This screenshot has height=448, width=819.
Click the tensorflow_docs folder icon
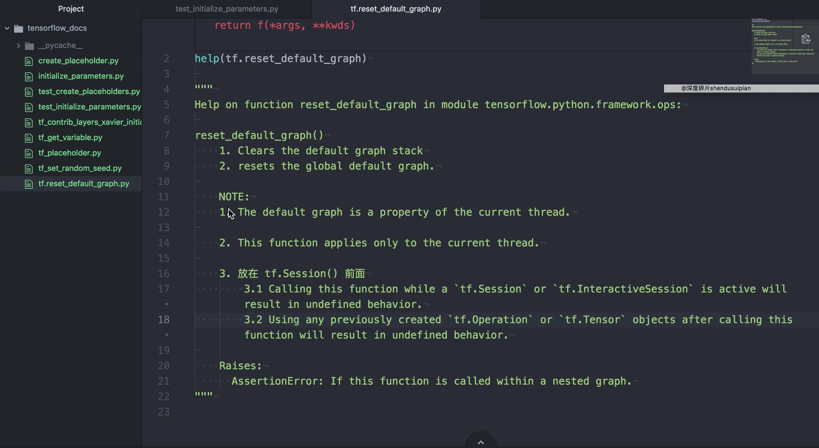coord(19,28)
